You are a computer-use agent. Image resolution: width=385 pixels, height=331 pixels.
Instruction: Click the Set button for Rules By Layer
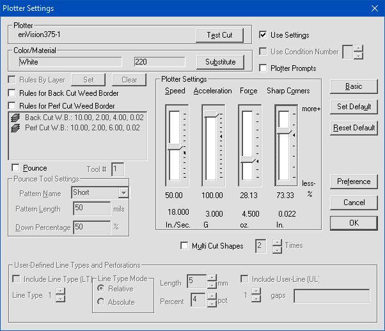click(88, 80)
